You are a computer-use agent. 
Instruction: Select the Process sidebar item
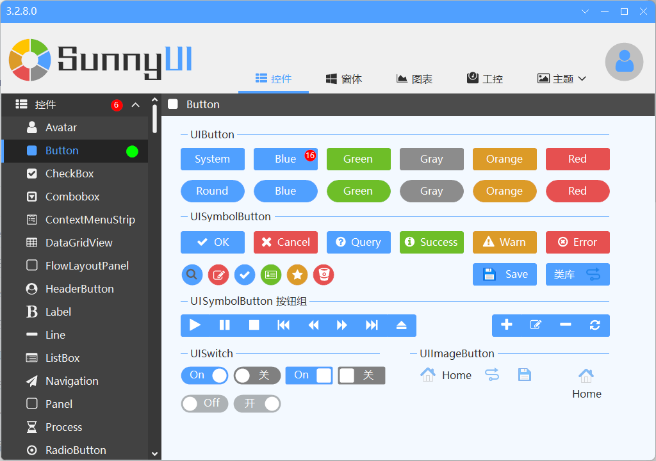[x=75, y=426]
